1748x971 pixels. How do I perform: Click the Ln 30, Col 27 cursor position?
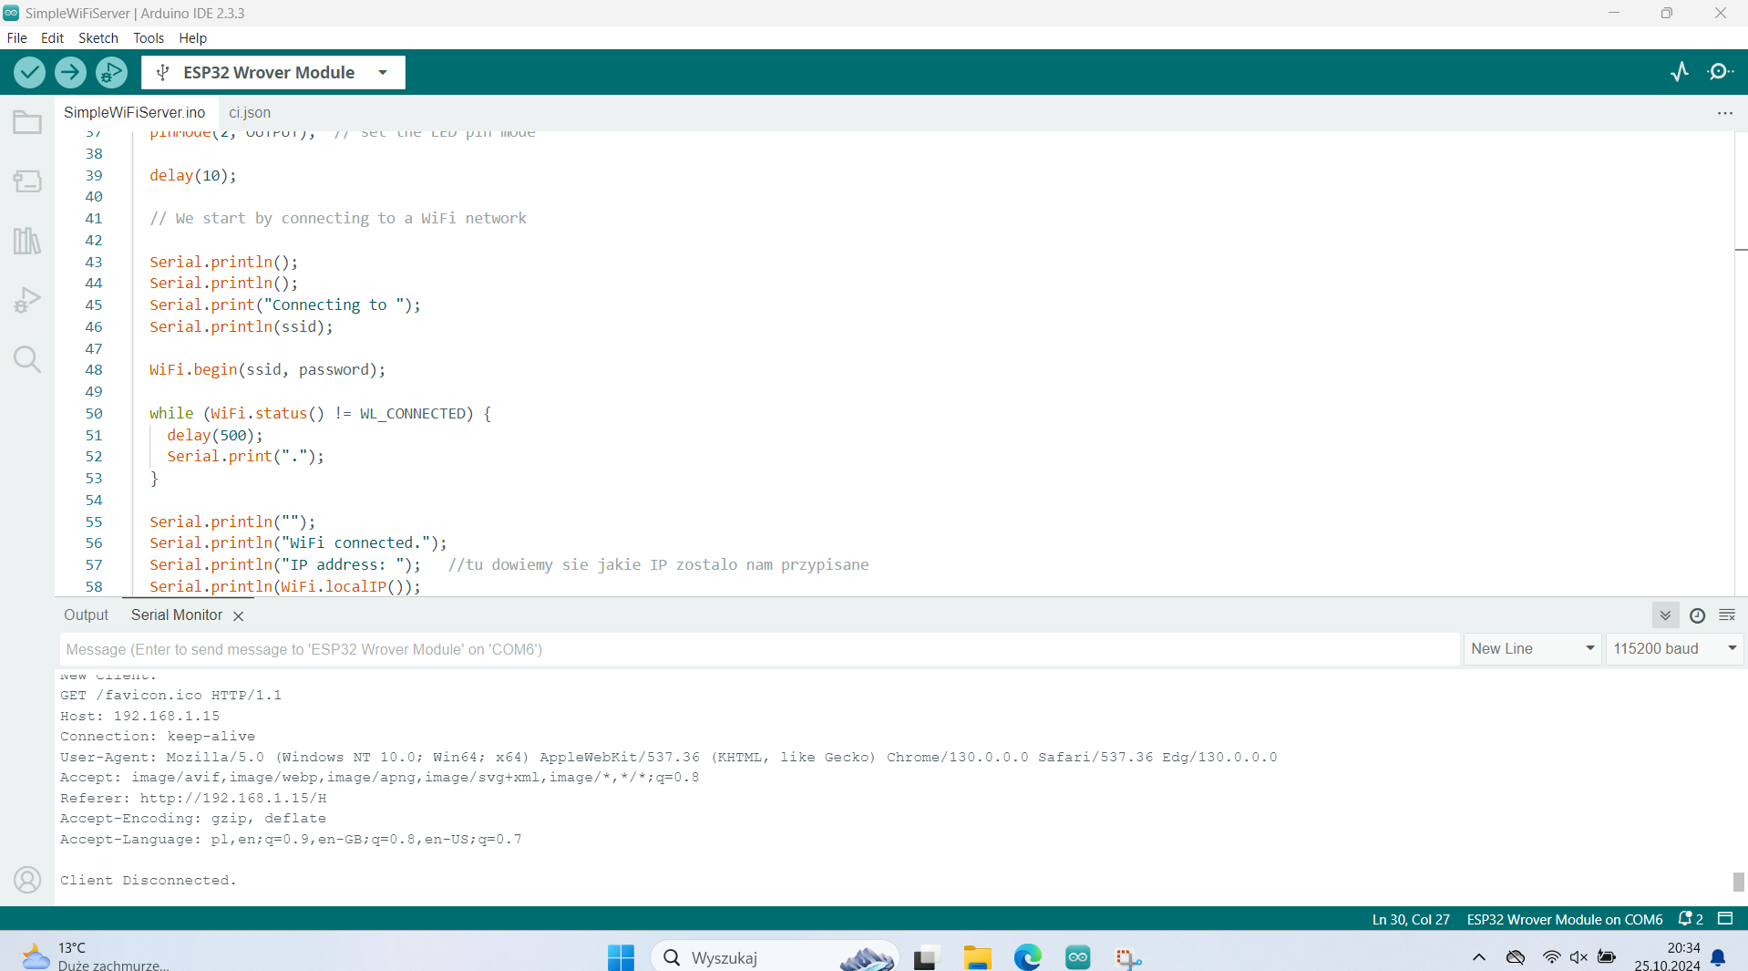coord(1411,919)
